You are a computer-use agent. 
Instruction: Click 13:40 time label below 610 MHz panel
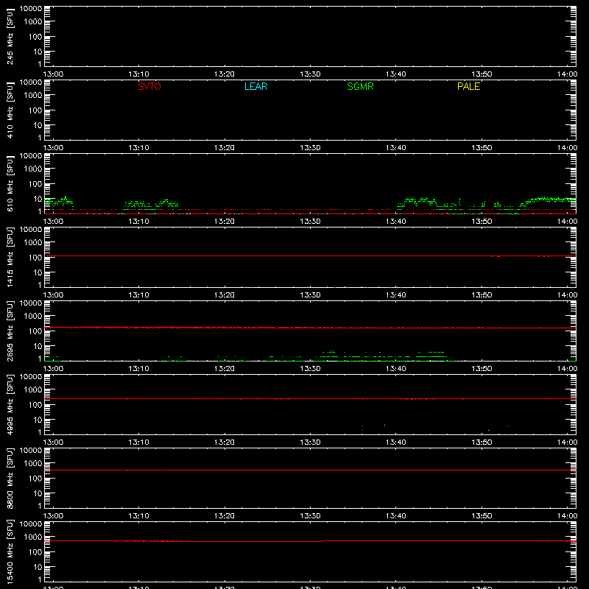click(396, 222)
